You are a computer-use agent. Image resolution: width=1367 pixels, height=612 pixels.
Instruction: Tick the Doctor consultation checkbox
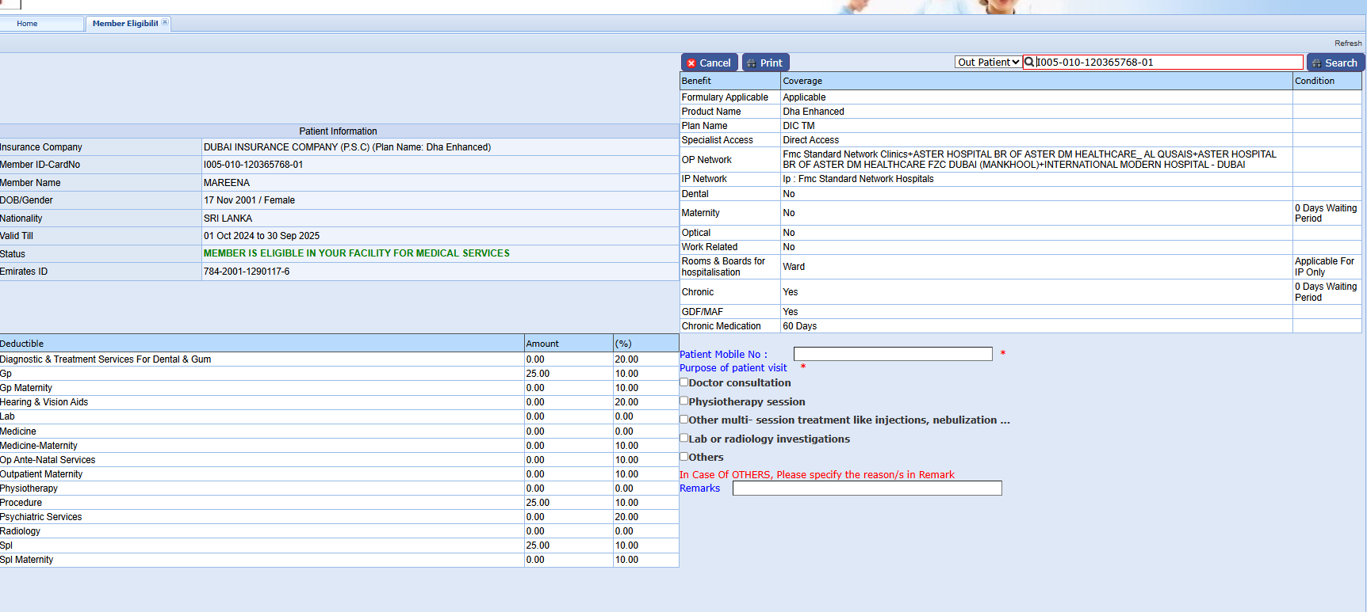683,382
